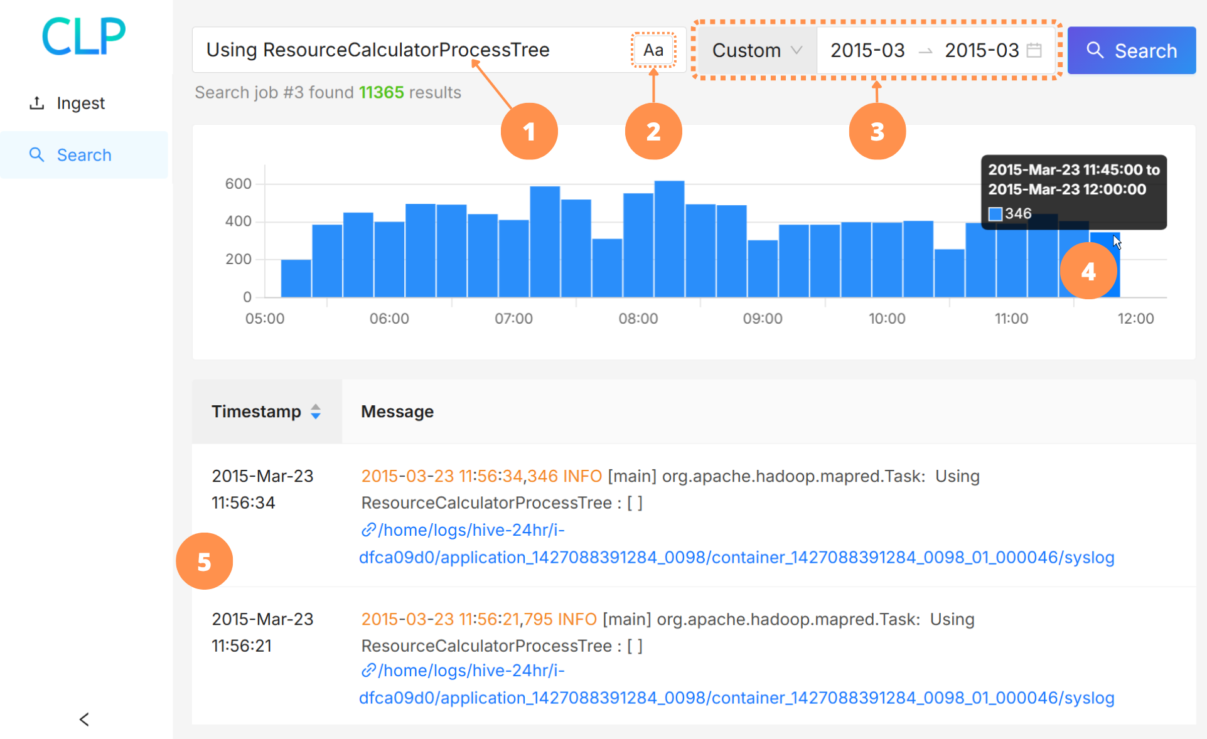
Task: Click the link icon of second result
Action: tap(368, 671)
